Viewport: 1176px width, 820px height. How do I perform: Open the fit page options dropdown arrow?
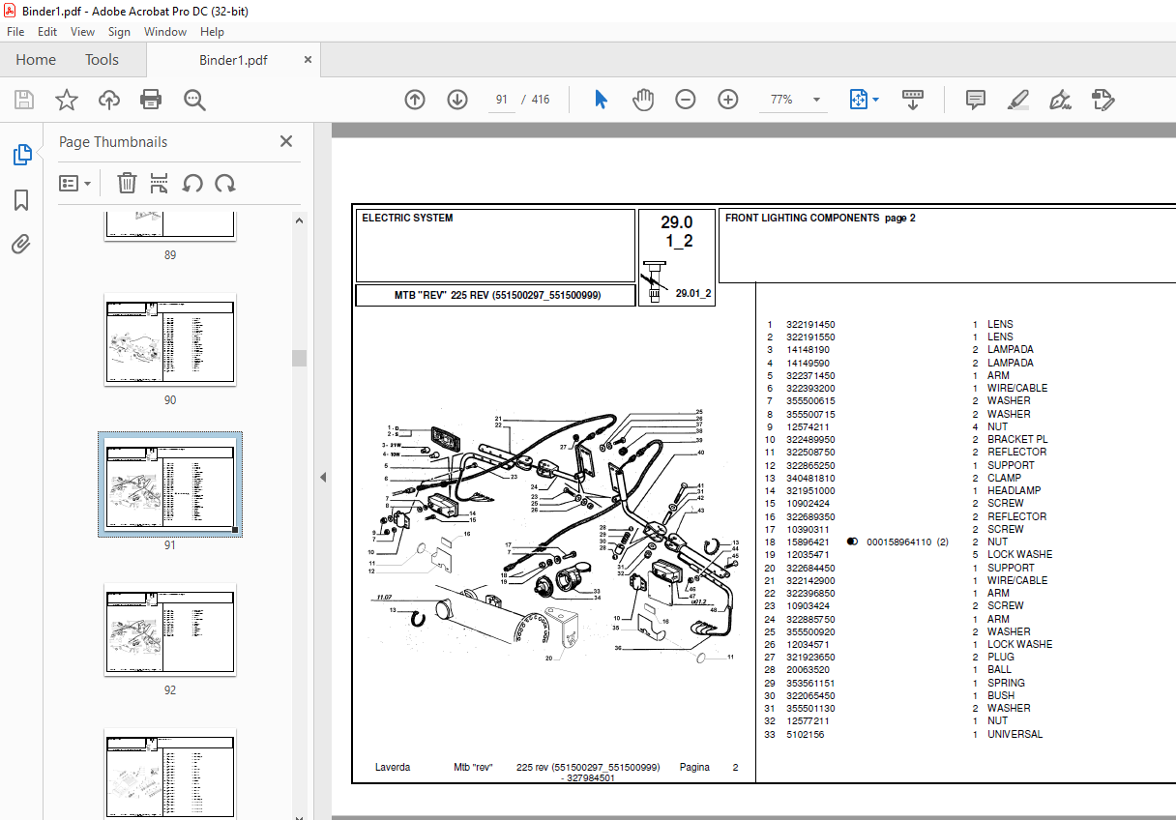875,100
